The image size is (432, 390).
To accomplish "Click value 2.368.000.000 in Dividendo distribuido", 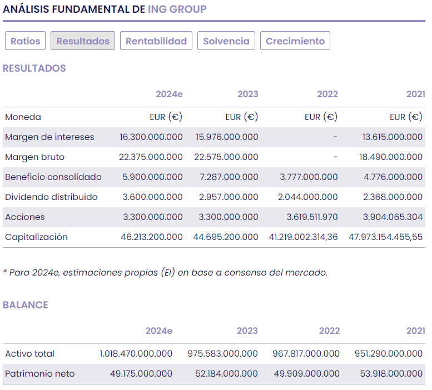I will tap(393, 197).
